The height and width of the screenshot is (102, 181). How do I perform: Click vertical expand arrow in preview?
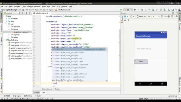click(x=129, y=20)
